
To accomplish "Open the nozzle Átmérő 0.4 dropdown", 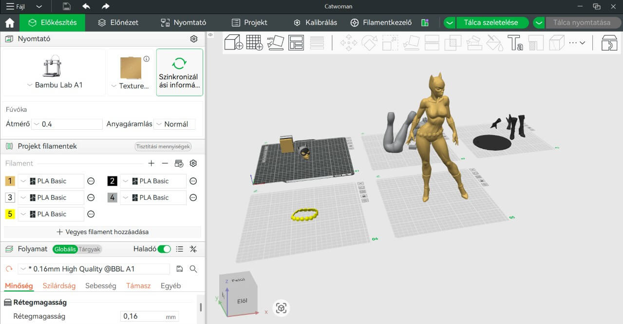I will click(x=67, y=124).
